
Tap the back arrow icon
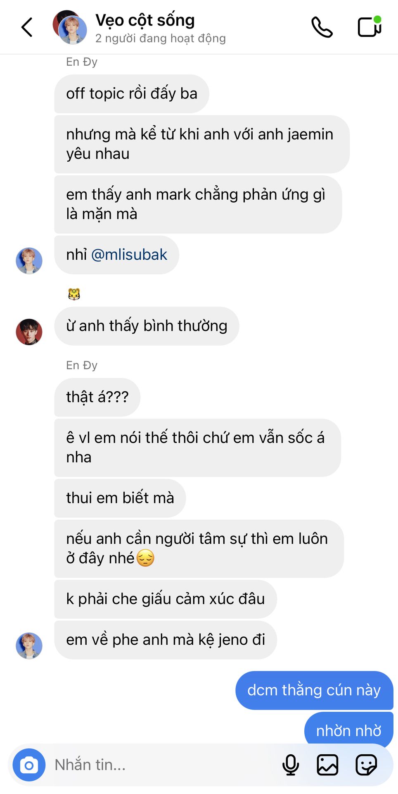pos(27,27)
